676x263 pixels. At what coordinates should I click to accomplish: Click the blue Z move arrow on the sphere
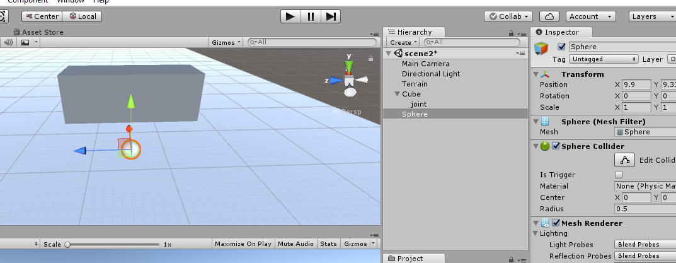[x=80, y=151]
